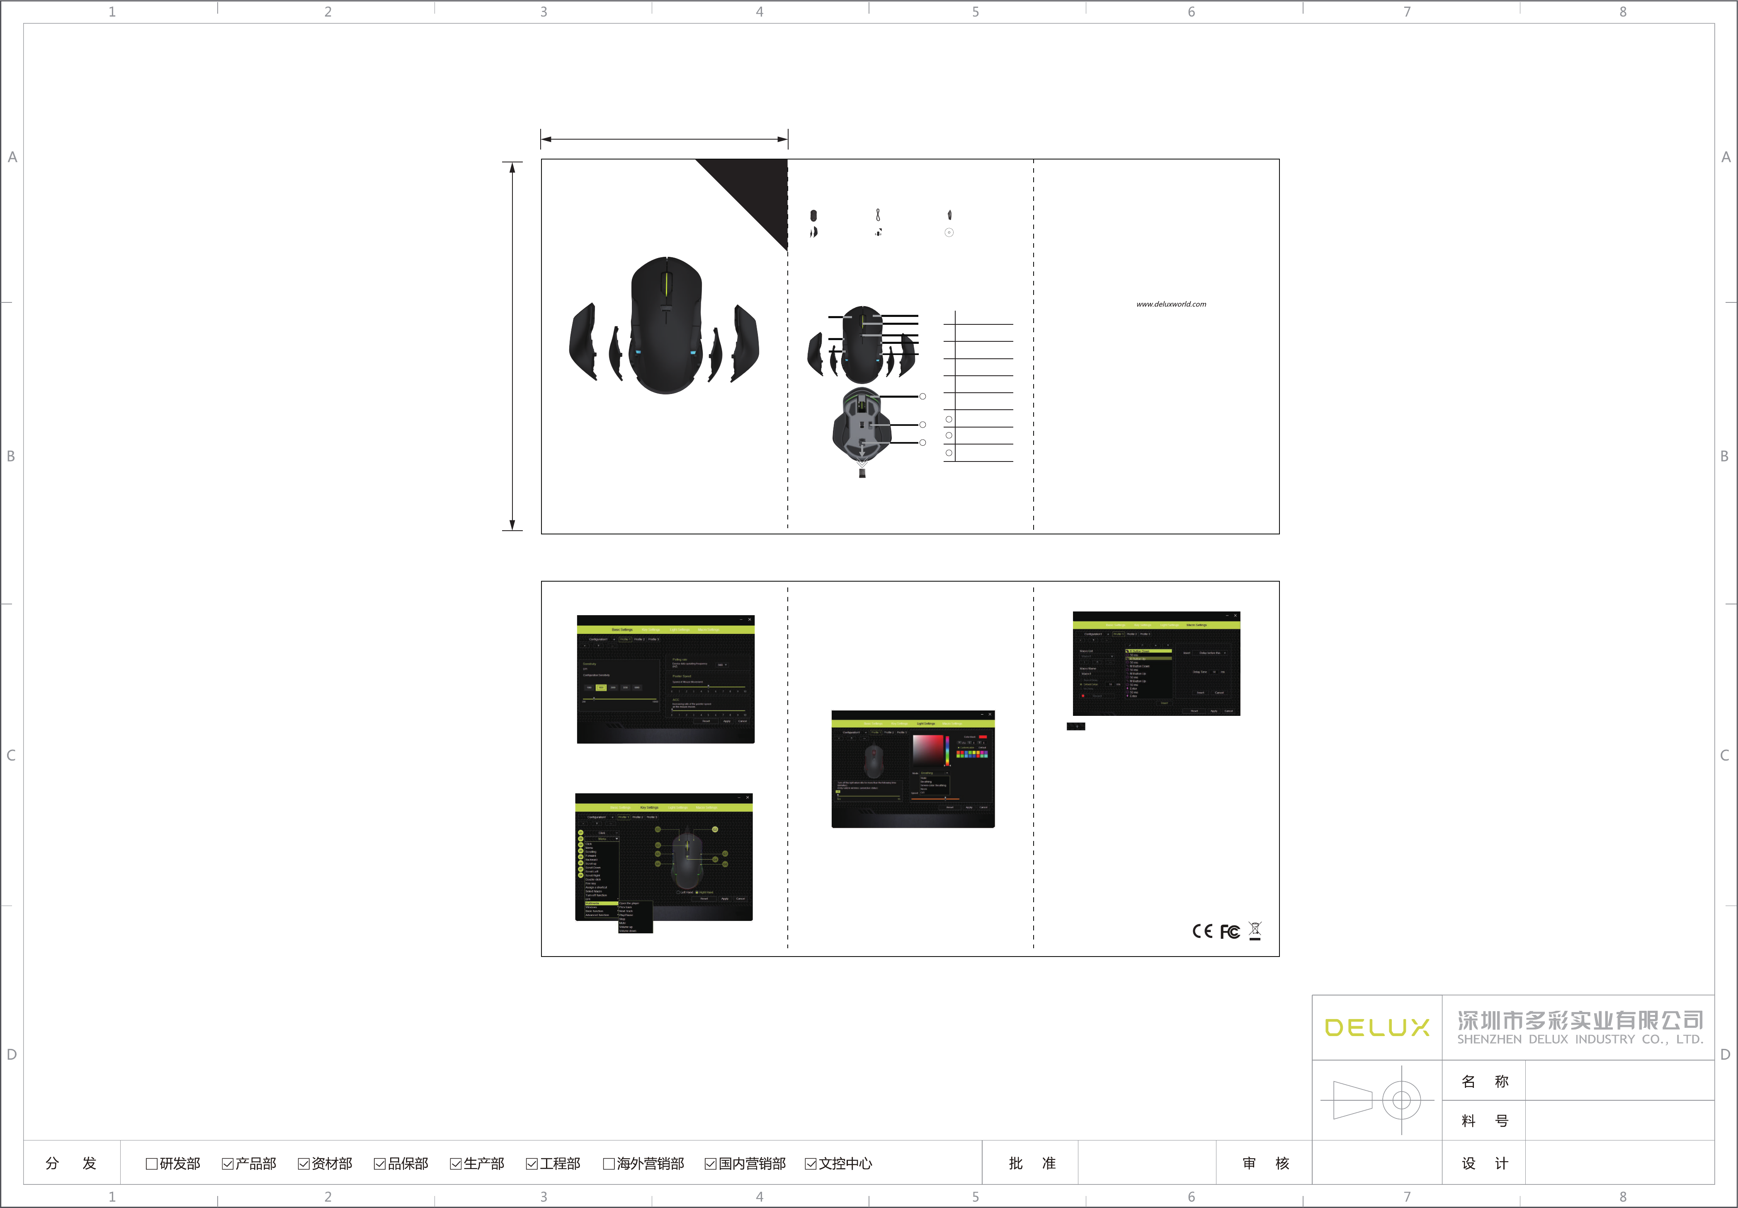Click the CD disc icon in package contents
The width and height of the screenshot is (1738, 1208).
[x=949, y=232]
